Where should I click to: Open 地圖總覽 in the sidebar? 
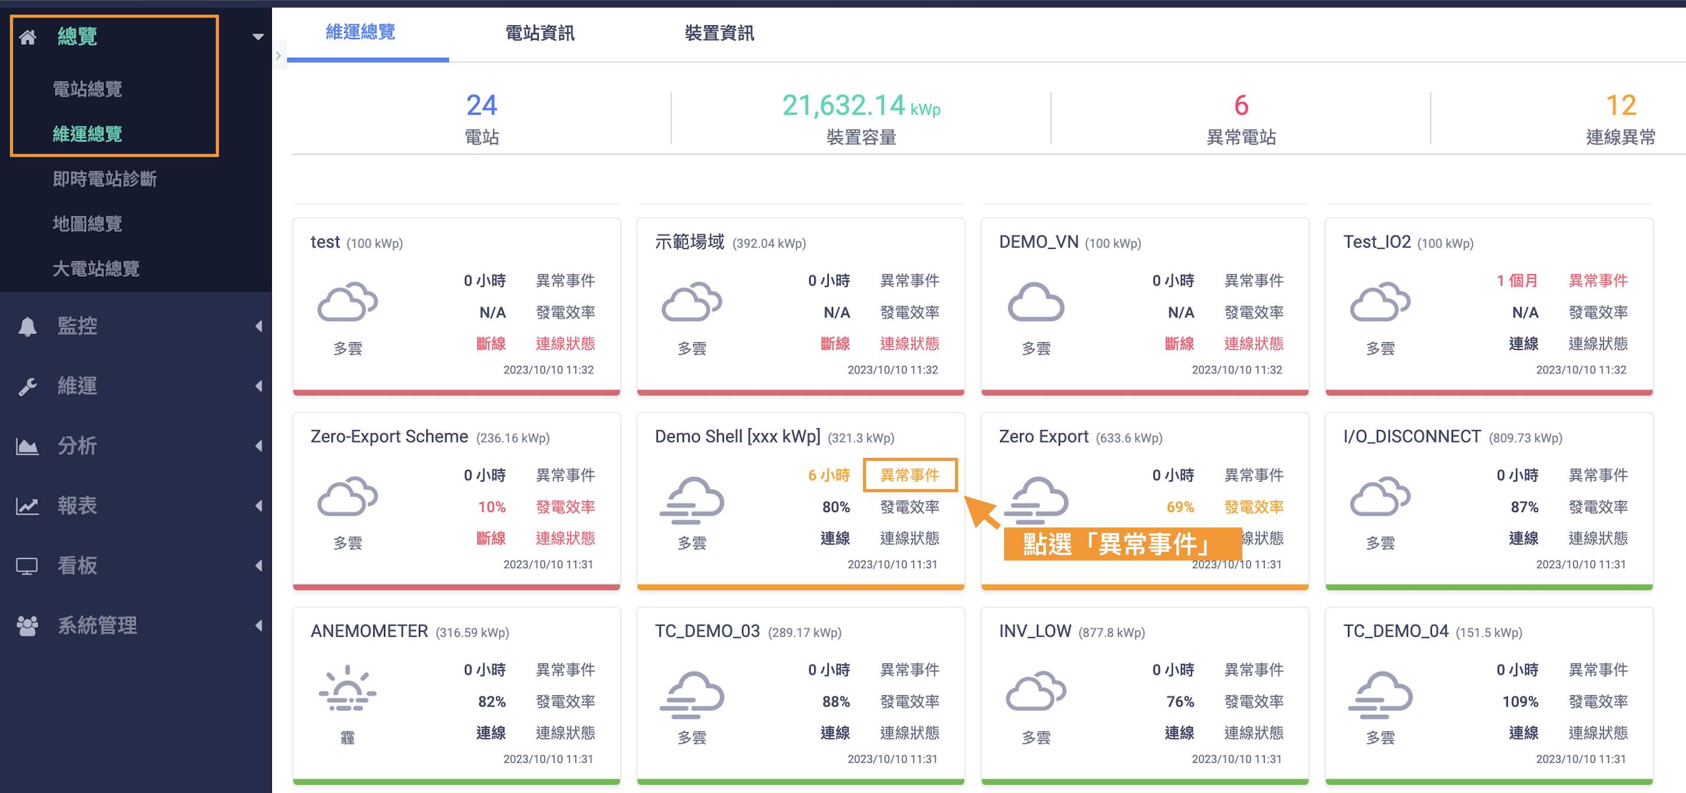[x=87, y=224]
